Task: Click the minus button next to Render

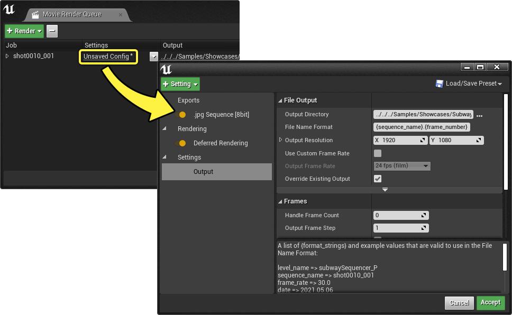Action: pyautogui.click(x=52, y=31)
